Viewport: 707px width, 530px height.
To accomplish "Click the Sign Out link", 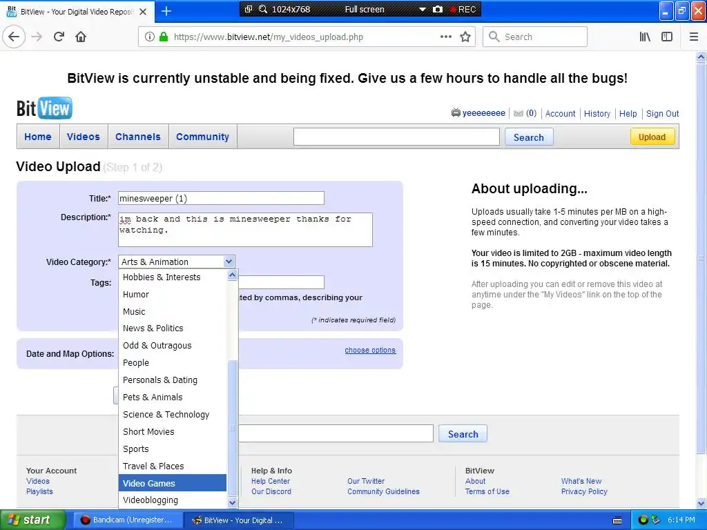I will pyautogui.click(x=662, y=114).
